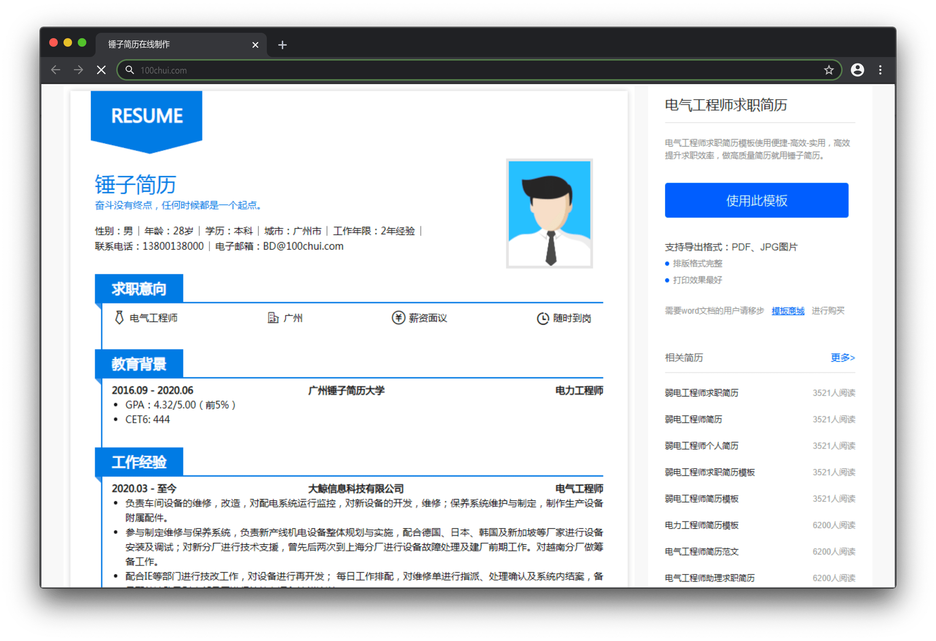
Task: Click the building icon beside 广州
Action: pos(273,318)
